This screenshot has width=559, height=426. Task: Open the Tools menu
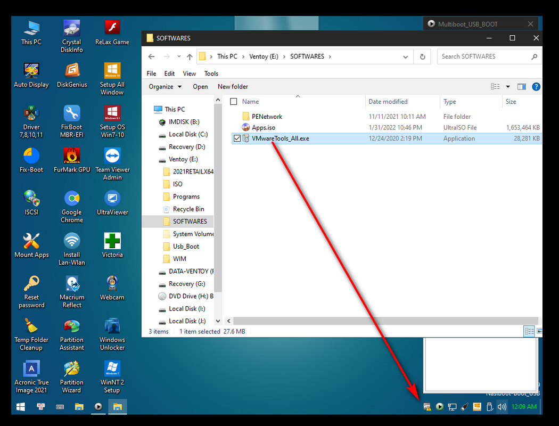coord(211,73)
